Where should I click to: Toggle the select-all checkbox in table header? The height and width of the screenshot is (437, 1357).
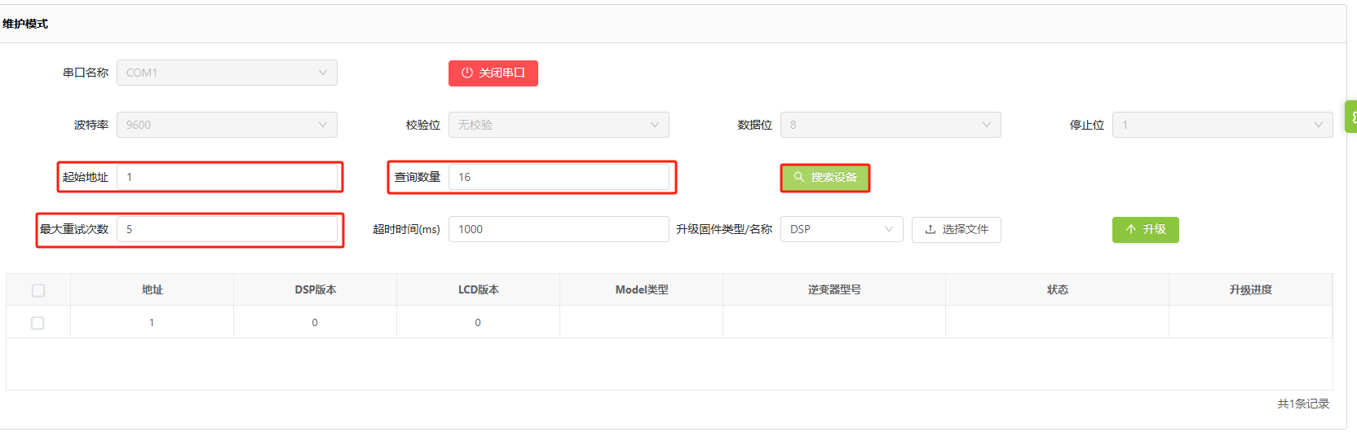(38, 290)
